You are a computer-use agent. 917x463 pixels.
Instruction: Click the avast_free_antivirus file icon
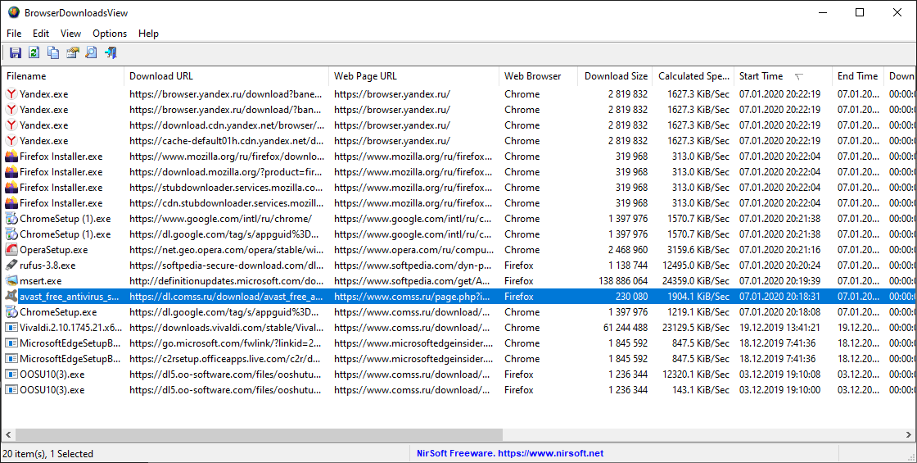pos(11,297)
